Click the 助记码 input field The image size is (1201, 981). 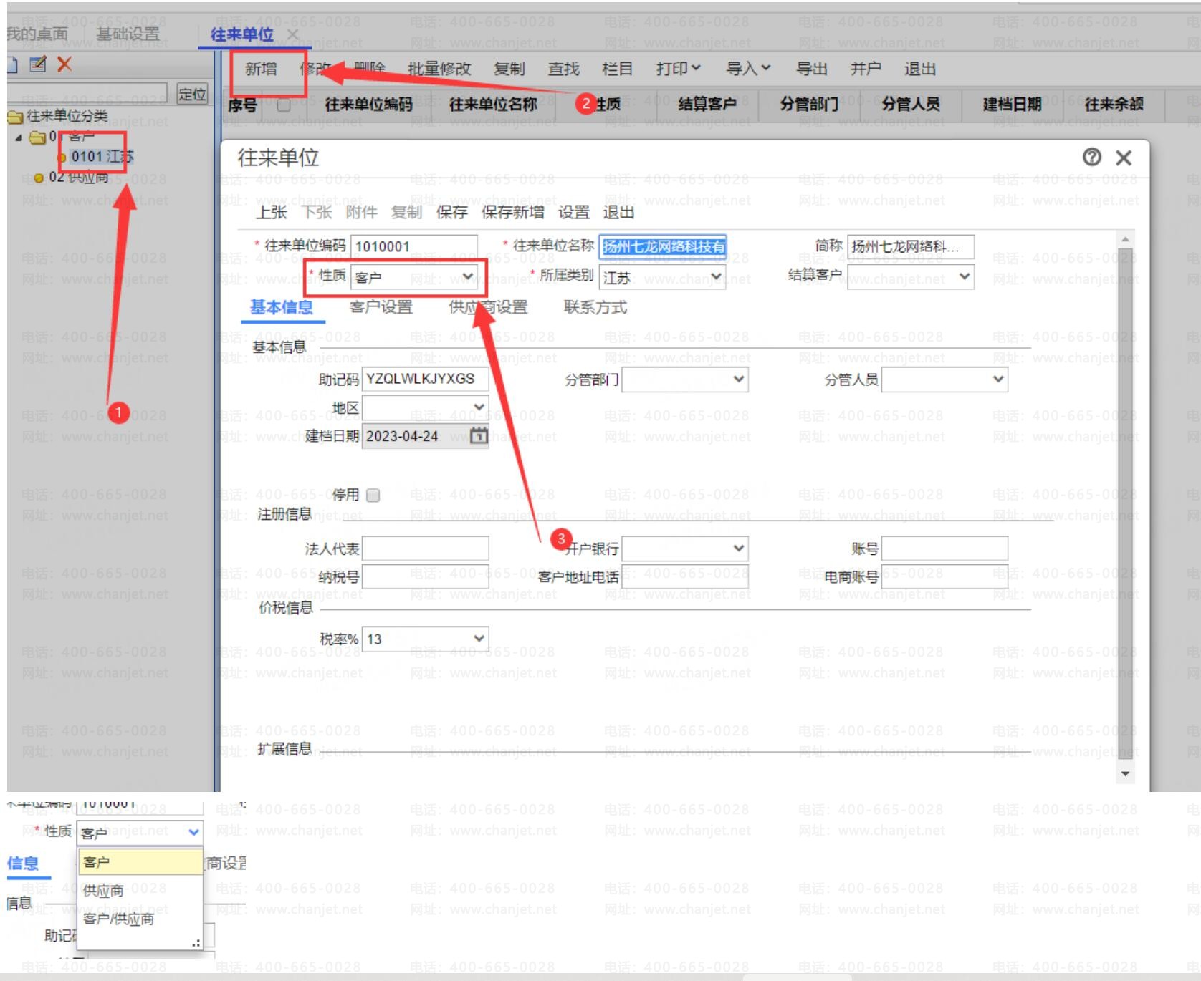[x=426, y=379]
